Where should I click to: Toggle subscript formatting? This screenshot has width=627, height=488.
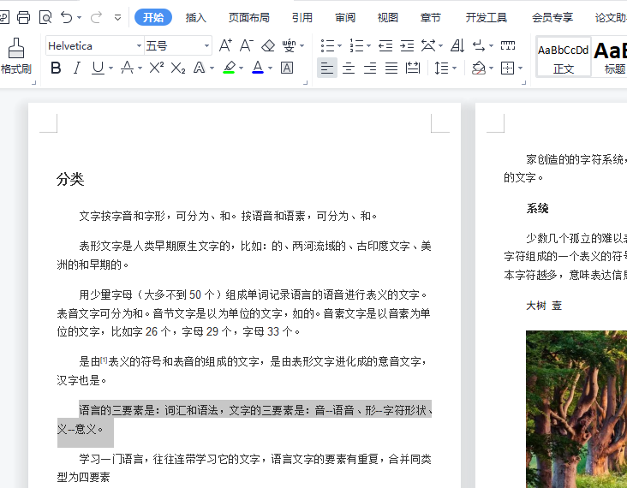178,68
